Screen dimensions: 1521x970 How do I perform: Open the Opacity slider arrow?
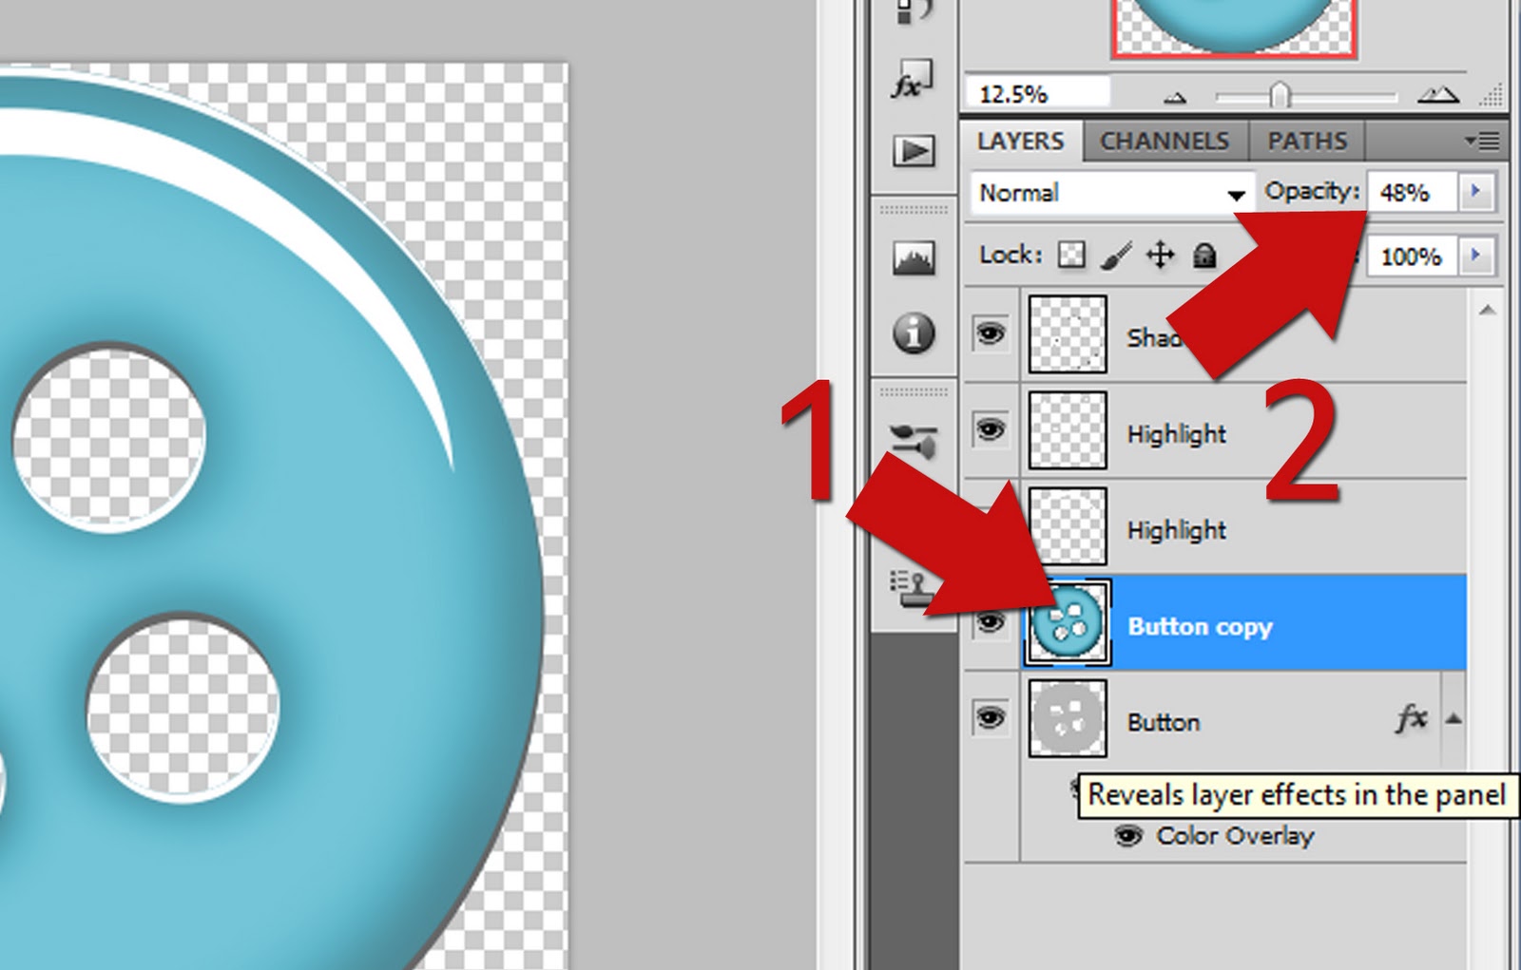coord(1476,191)
